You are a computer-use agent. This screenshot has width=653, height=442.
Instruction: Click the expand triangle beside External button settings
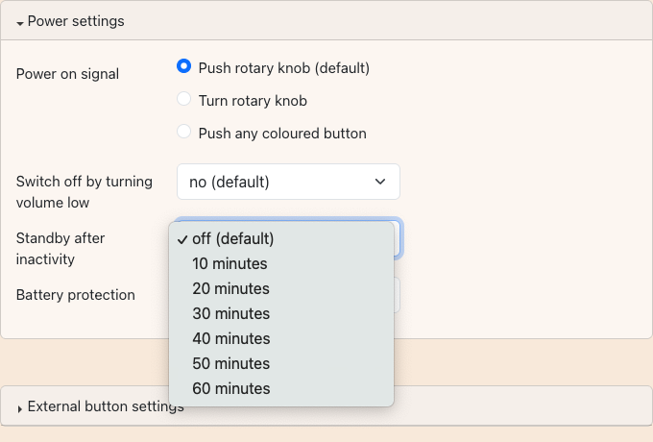[x=20, y=408]
